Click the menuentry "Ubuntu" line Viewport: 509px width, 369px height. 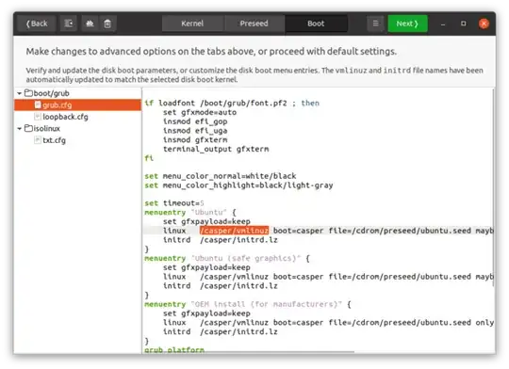click(190, 213)
